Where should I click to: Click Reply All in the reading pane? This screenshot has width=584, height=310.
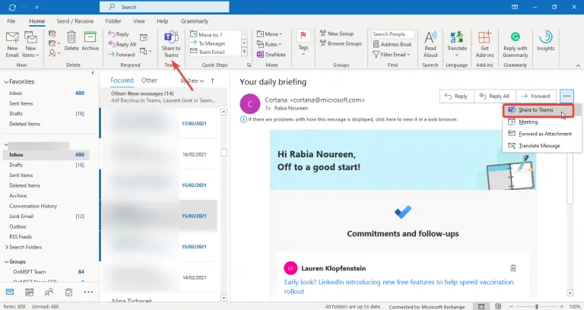[x=495, y=96]
